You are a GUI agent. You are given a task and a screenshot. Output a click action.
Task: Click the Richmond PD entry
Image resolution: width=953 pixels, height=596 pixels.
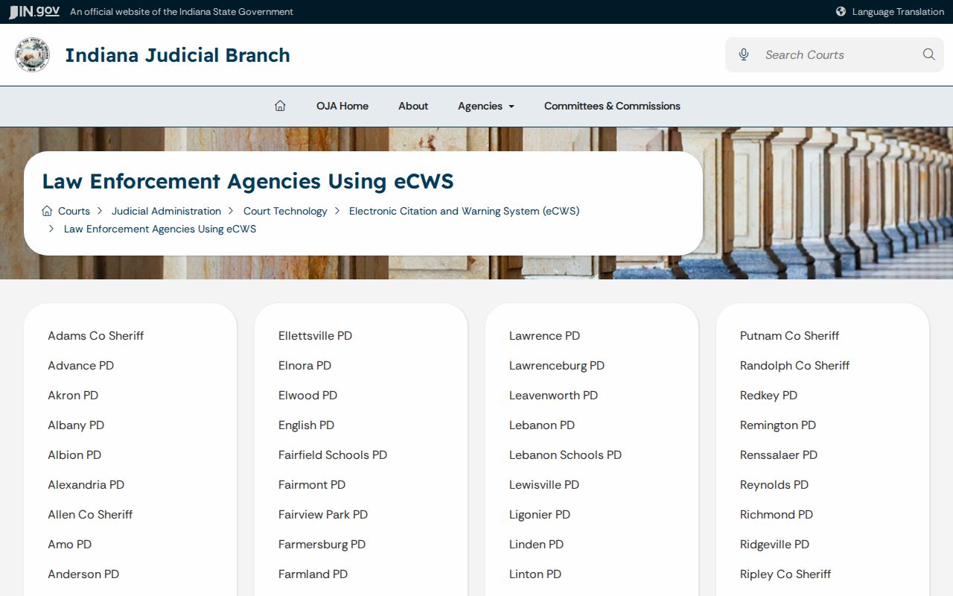tap(777, 514)
